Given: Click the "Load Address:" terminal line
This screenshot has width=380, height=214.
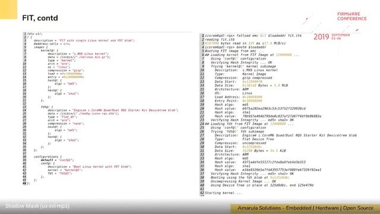Looking at the screenshot, I should click(239, 97).
